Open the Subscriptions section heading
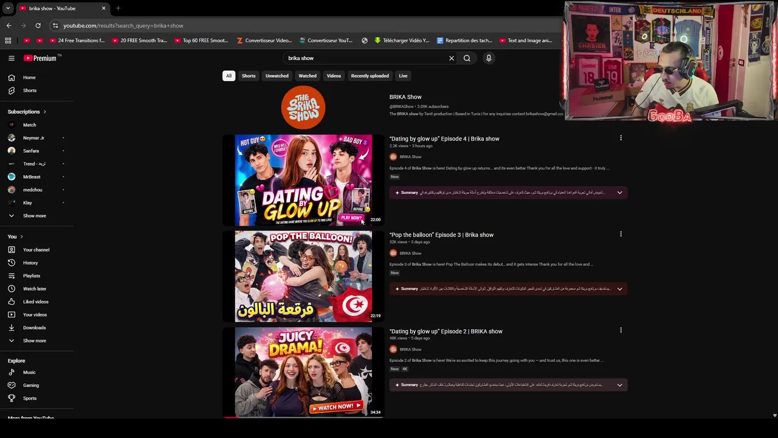778x438 pixels. tap(27, 112)
